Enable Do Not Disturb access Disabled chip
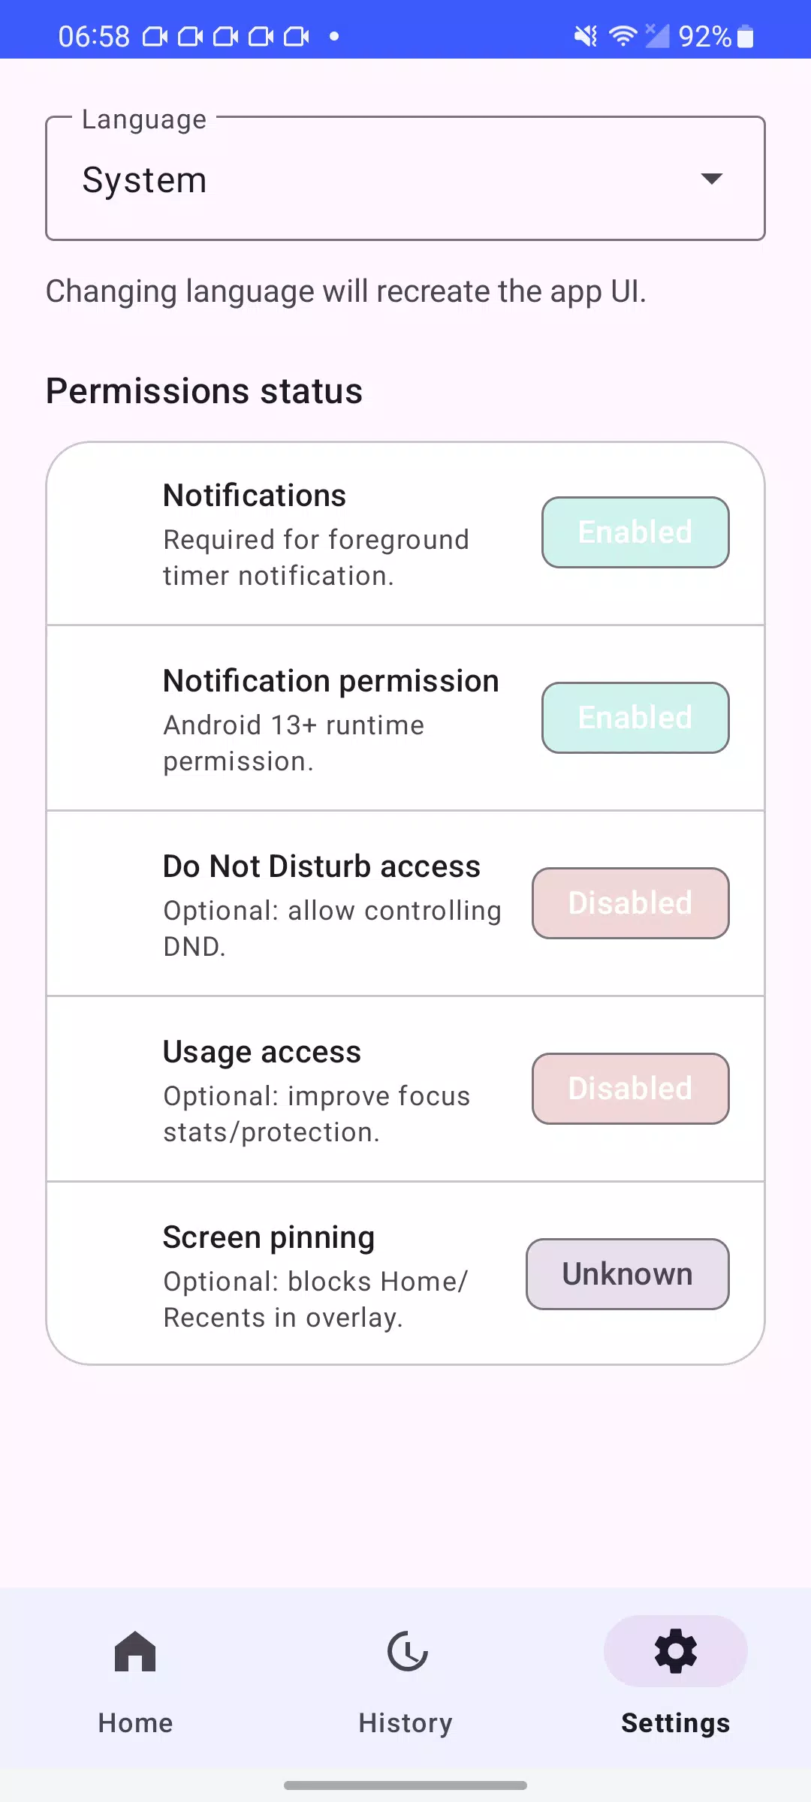 point(631,903)
